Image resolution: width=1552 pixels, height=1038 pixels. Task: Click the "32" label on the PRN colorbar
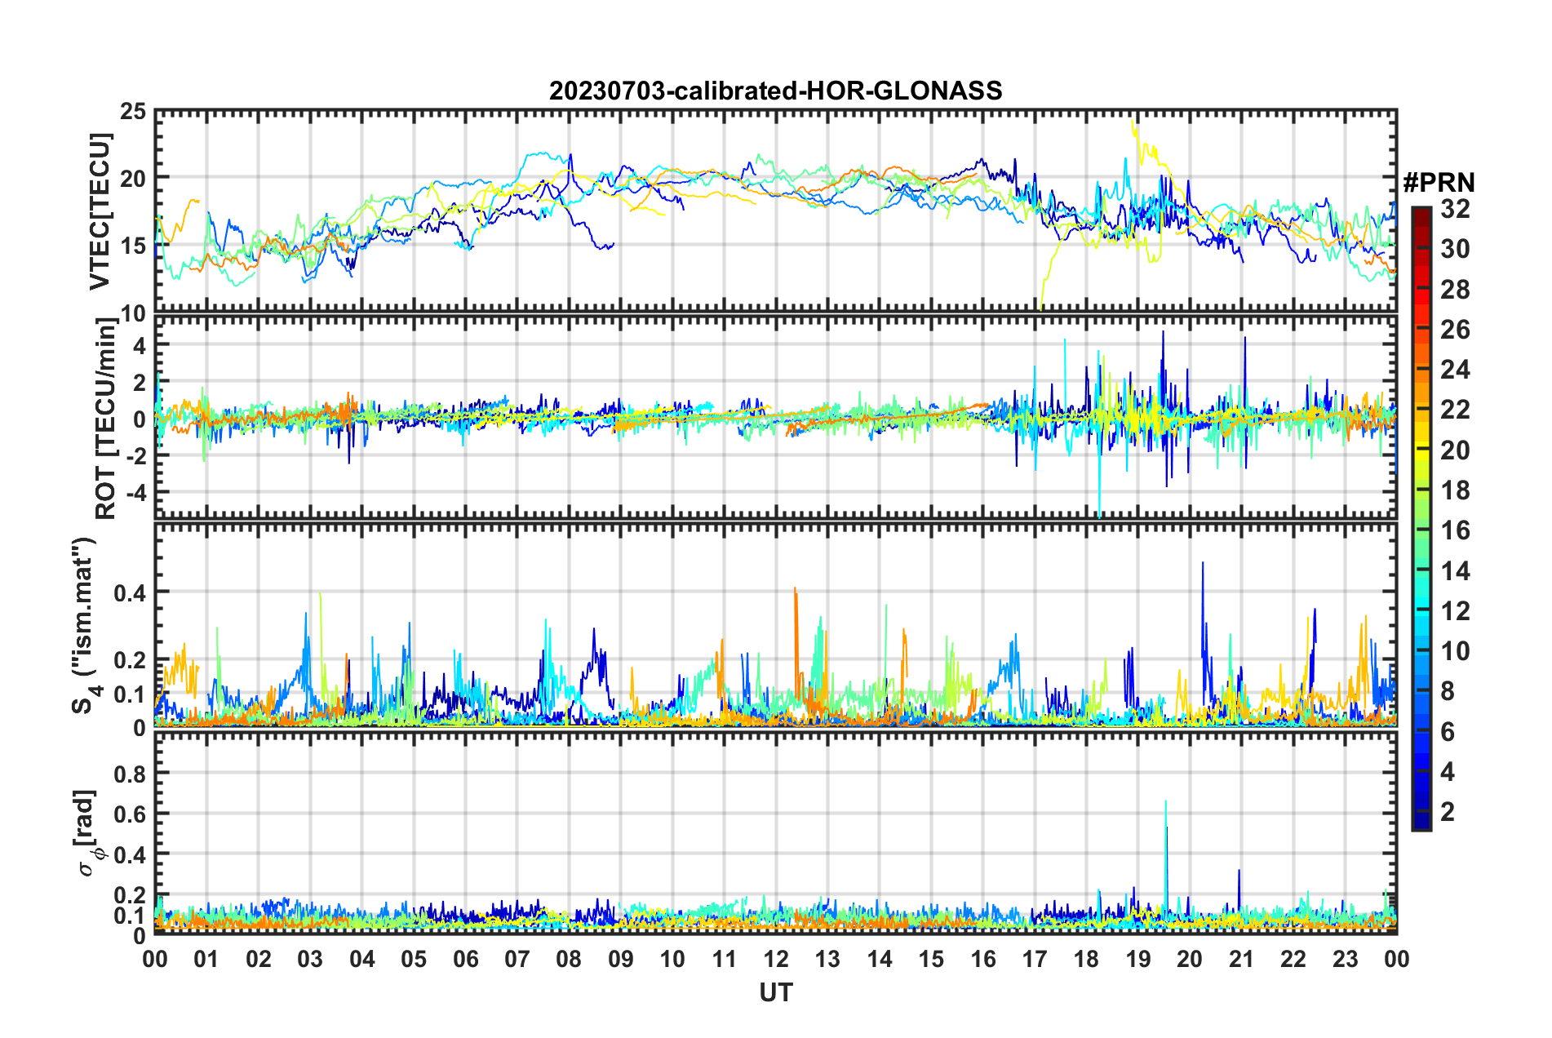pyautogui.click(x=1455, y=209)
